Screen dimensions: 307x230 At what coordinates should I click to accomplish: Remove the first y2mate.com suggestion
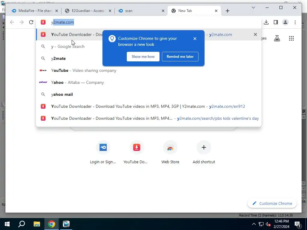point(255,34)
